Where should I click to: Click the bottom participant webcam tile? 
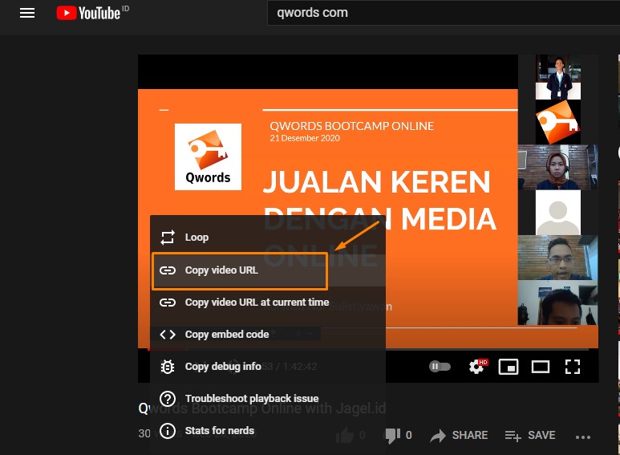557,303
